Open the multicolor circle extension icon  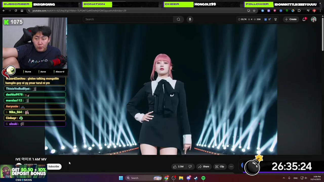pos(293,11)
